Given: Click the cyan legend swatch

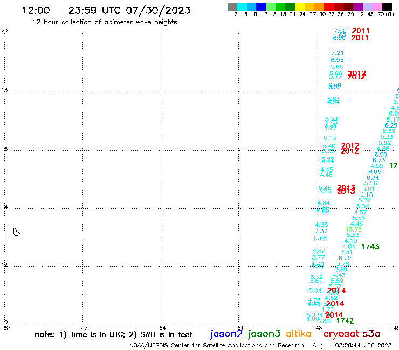Looking at the screenshot, I should click(242, 6).
